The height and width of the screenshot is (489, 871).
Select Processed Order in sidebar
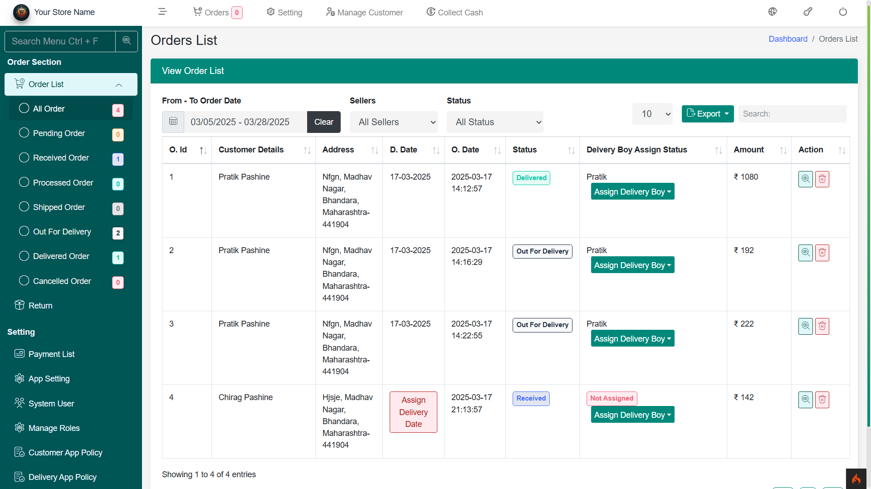coord(71,183)
